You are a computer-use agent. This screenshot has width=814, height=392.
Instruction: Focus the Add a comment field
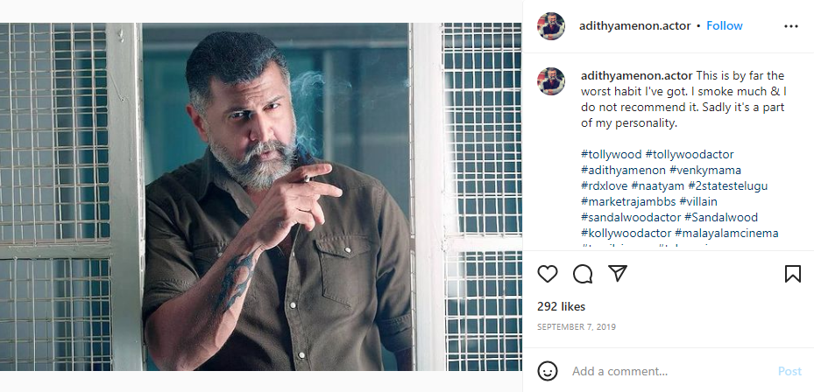(666, 371)
